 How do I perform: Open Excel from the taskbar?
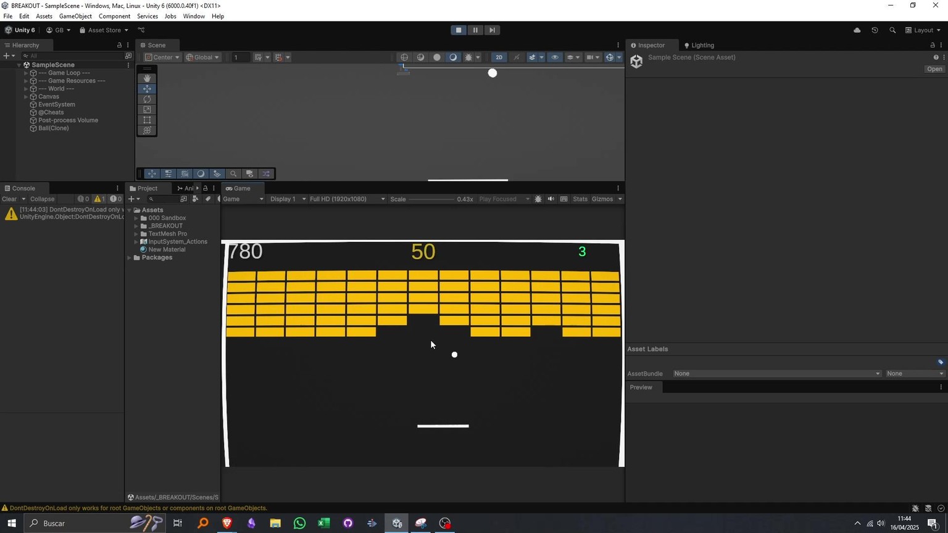323,523
